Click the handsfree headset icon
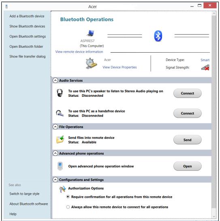The height and width of the screenshot is (221, 220). pyautogui.click(x=60, y=113)
